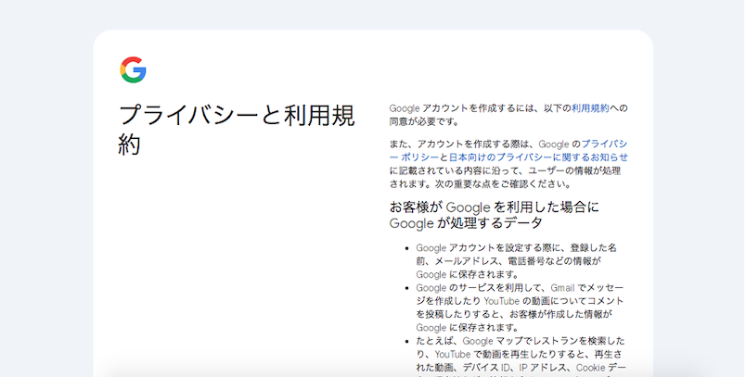
Task: Click the text 同意が必要です
Action: (425, 121)
